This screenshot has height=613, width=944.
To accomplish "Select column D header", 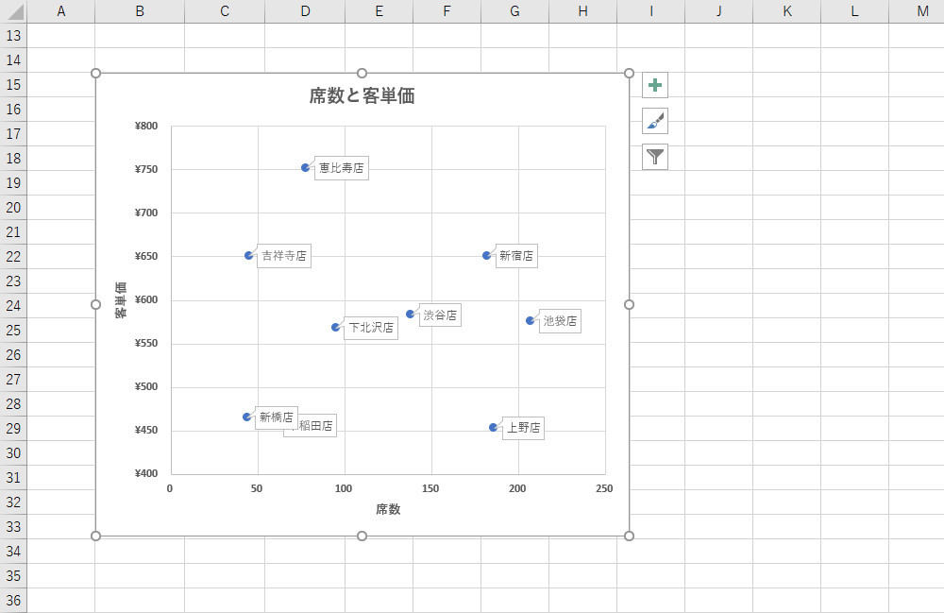I will pos(305,11).
